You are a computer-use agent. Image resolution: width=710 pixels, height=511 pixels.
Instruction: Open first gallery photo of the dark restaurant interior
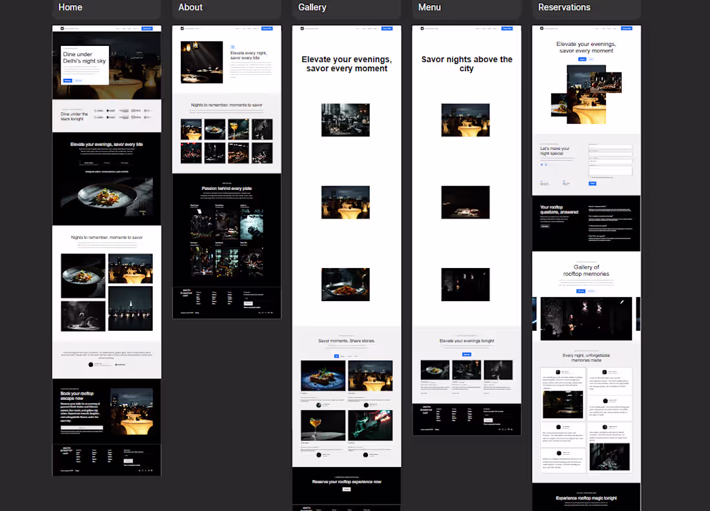pyautogui.click(x=345, y=120)
